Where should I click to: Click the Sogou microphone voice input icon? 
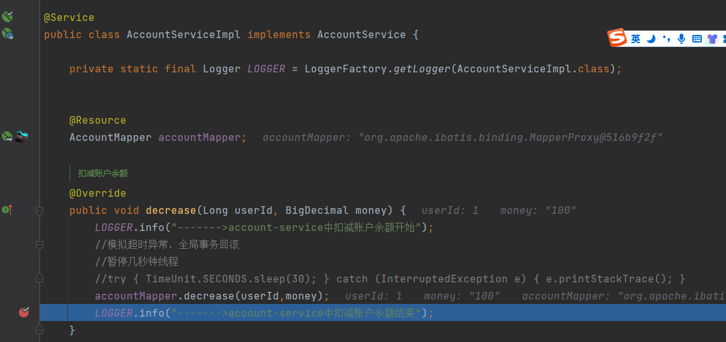point(681,39)
